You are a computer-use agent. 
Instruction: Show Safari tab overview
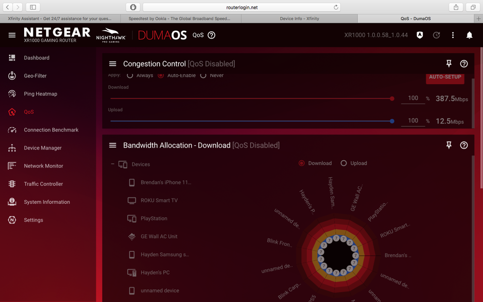pyautogui.click(x=473, y=7)
